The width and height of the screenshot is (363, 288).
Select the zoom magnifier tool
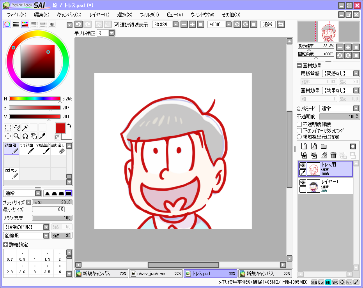pos(17,136)
